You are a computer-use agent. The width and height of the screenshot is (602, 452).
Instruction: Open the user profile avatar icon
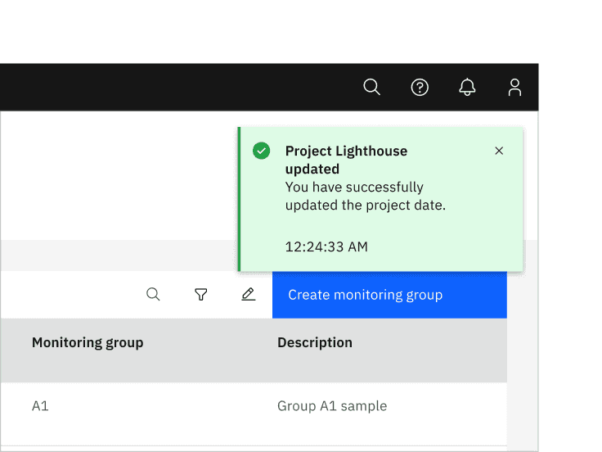[x=514, y=87]
